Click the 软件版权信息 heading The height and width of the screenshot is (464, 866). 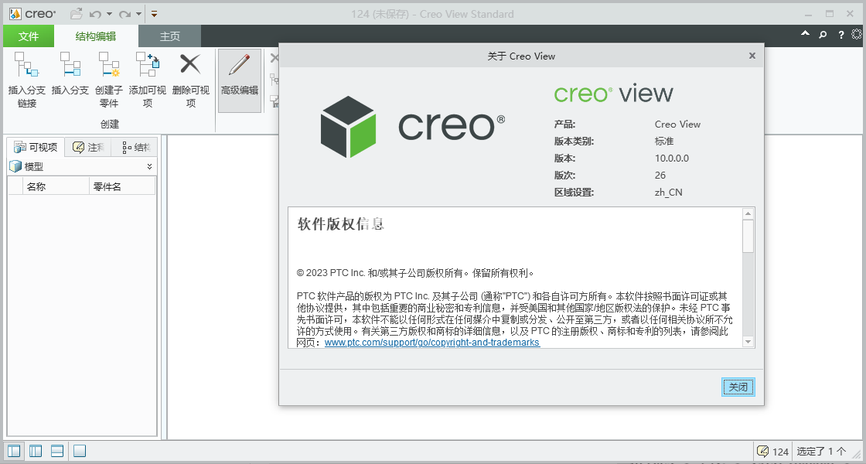point(341,223)
